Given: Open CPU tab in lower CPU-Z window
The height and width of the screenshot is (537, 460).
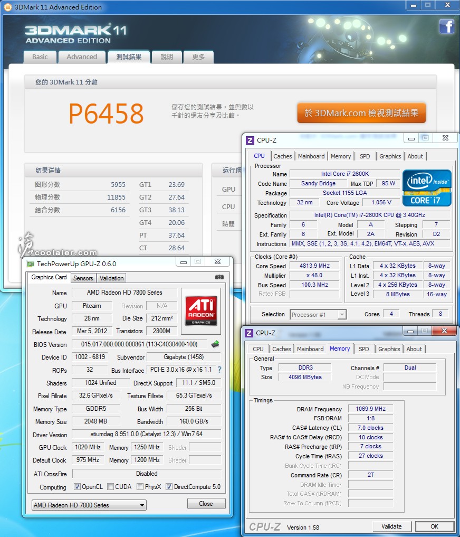Looking at the screenshot, I should pos(258,349).
